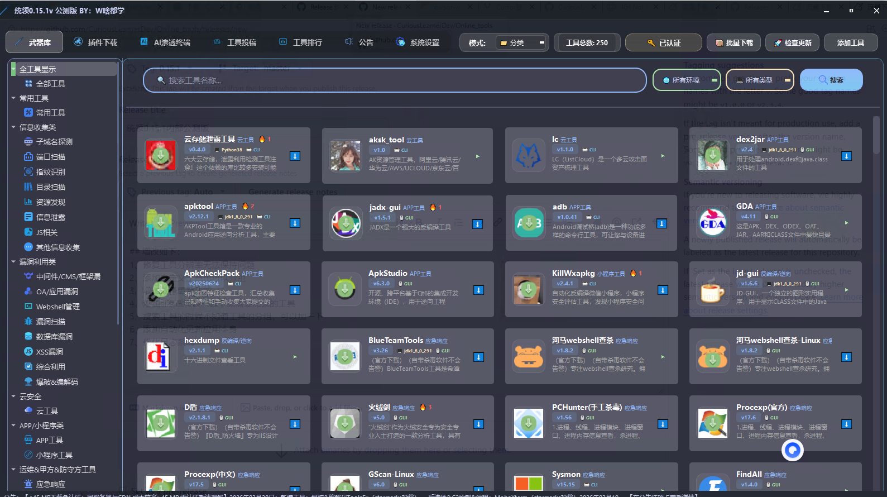Click the floating blue circular assistant icon
The width and height of the screenshot is (887, 497).
(x=792, y=450)
